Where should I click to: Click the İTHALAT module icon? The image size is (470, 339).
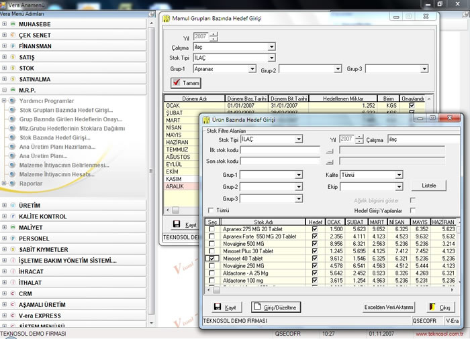tap(13, 283)
